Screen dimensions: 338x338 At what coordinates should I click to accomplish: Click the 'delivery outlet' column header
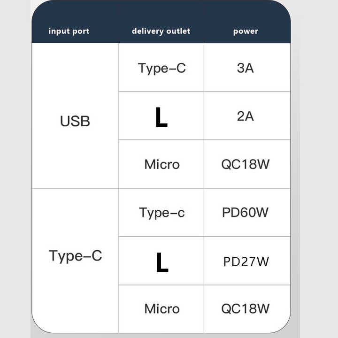coord(161,31)
